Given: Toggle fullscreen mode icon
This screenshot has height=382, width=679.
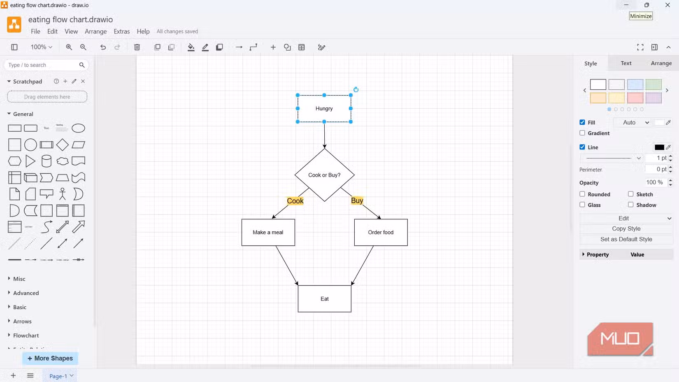Looking at the screenshot, I should click(640, 47).
